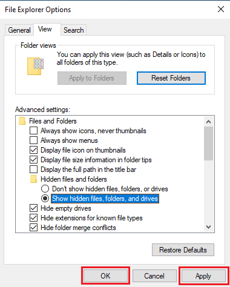Viewport: 230px width, 287px height.
Task: Open the Search tab
Action: tap(74, 30)
